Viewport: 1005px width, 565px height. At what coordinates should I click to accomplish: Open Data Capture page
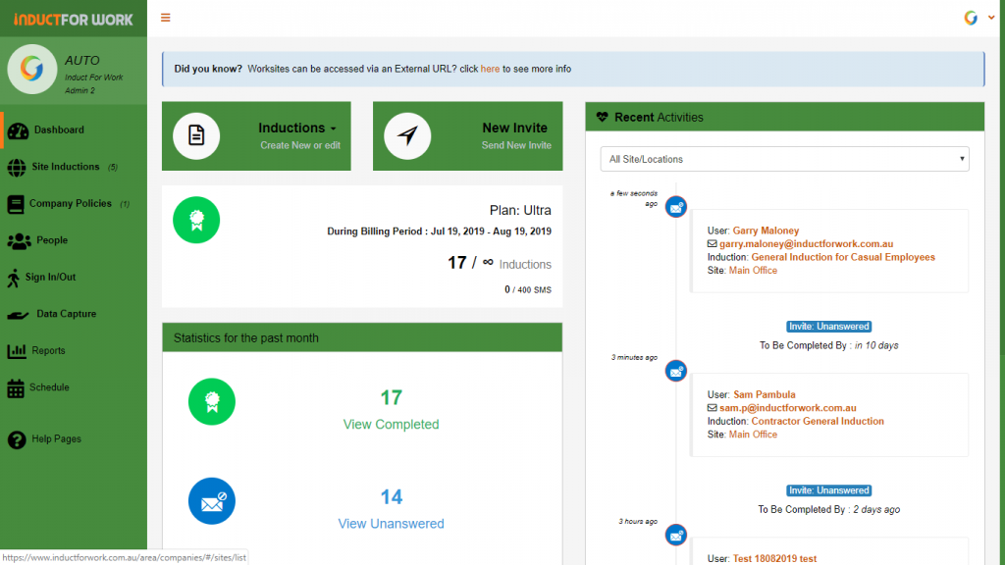pos(67,314)
